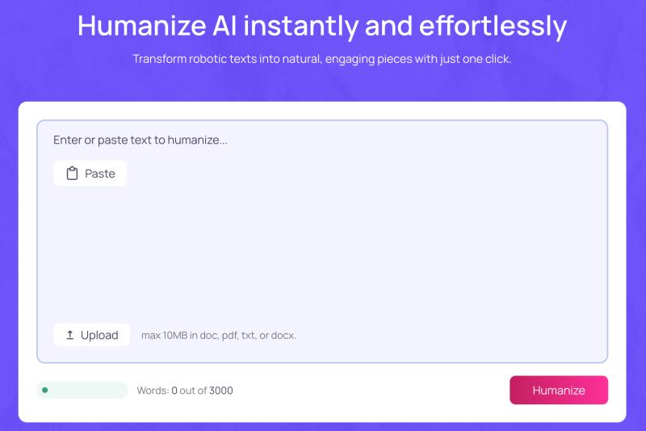This screenshot has width=646, height=431.
Task: Click the purple background left of the heading
Action: tap(36, 28)
